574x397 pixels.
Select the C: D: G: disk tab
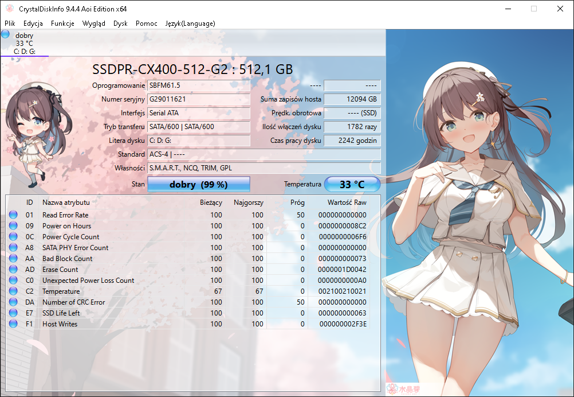pos(25,43)
